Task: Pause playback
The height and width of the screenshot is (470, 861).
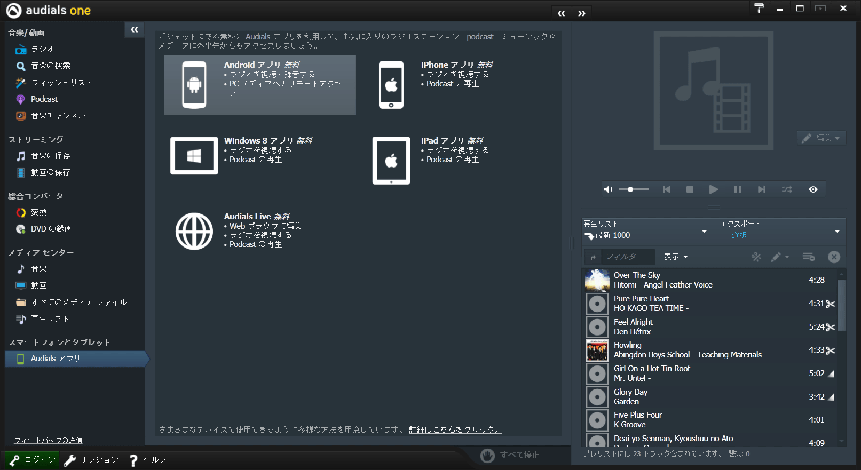Action: pos(738,189)
